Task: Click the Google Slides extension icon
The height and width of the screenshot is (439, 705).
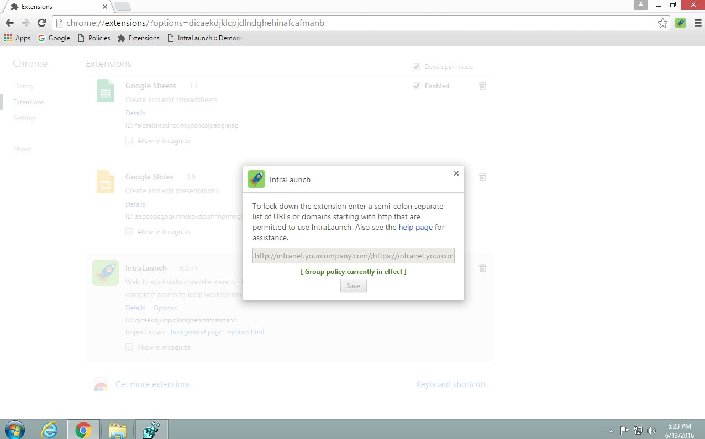Action: click(106, 182)
